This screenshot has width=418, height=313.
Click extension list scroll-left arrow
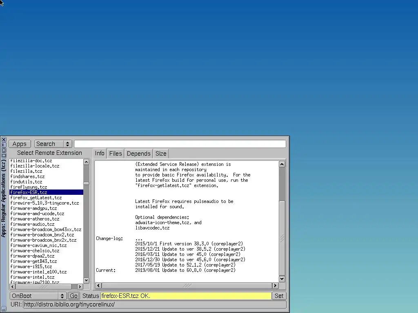point(13,287)
